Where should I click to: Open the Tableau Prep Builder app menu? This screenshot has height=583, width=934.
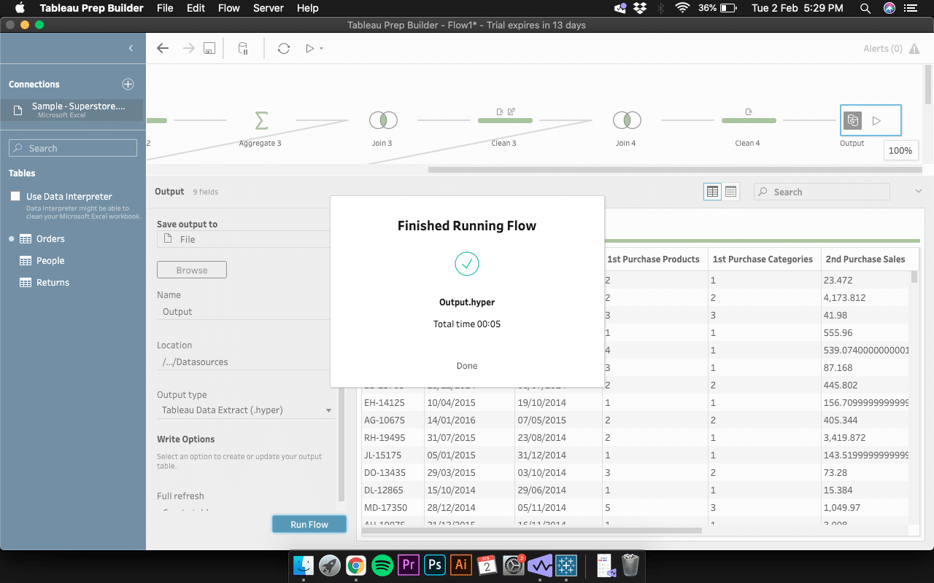pos(92,8)
